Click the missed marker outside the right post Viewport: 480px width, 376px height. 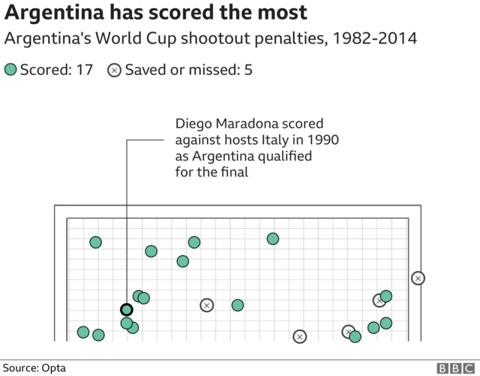point(418,278)
